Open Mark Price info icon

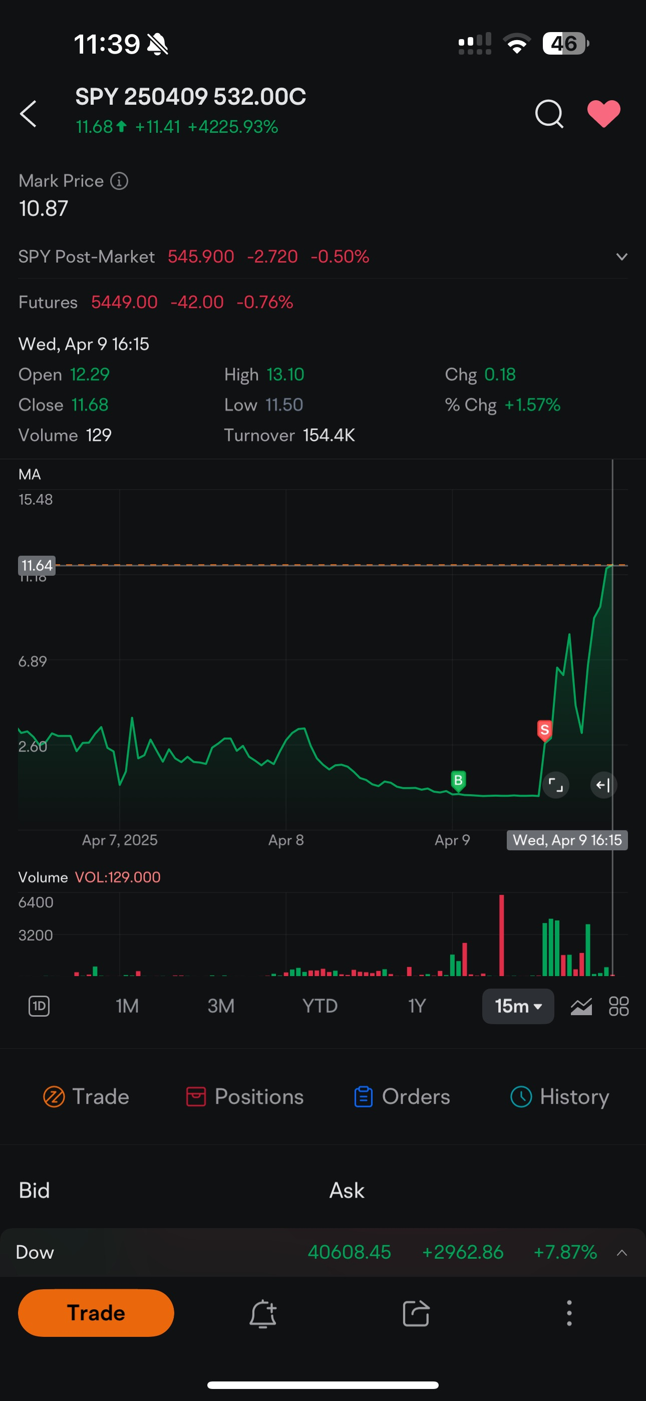pos(119,181)
